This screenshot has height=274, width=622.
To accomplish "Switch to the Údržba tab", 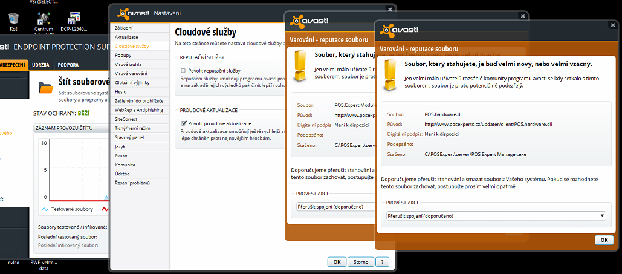I will (40, 65).
